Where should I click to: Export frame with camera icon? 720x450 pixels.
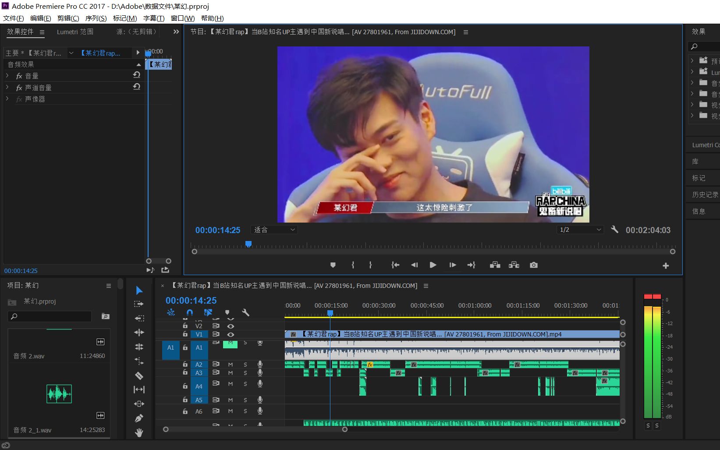coord(533,265)
